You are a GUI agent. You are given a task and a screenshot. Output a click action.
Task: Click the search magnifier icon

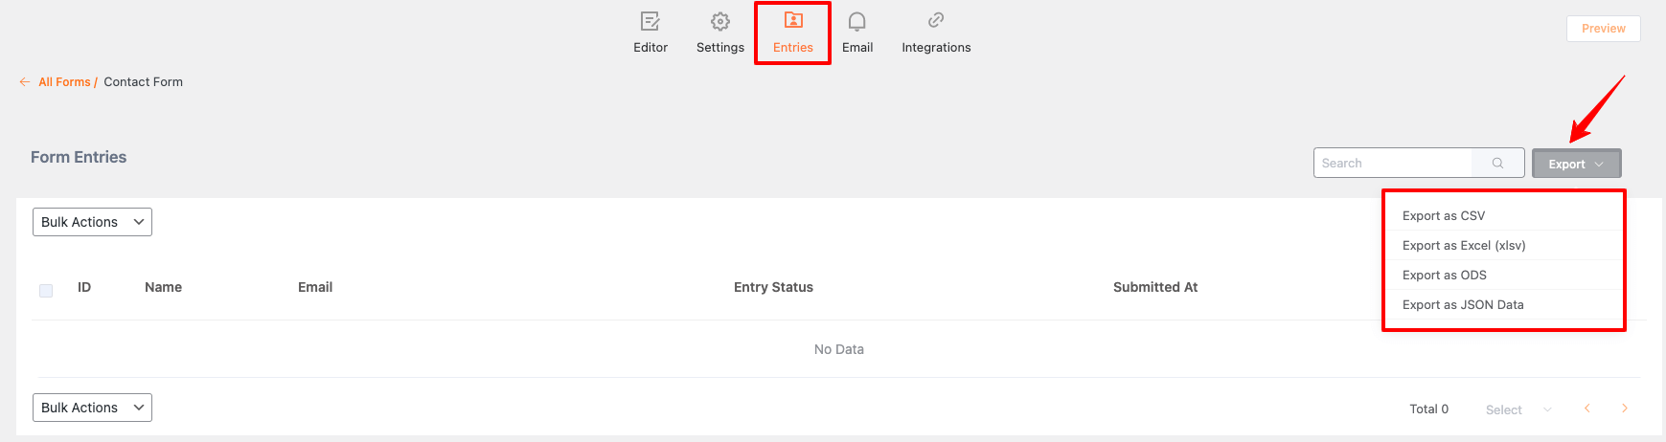1497,164
